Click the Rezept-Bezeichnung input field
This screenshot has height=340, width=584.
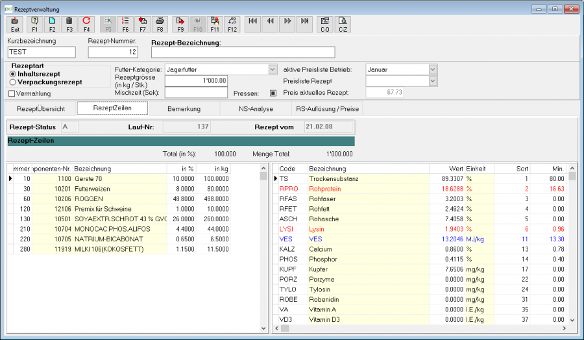(x=243, y=52)
